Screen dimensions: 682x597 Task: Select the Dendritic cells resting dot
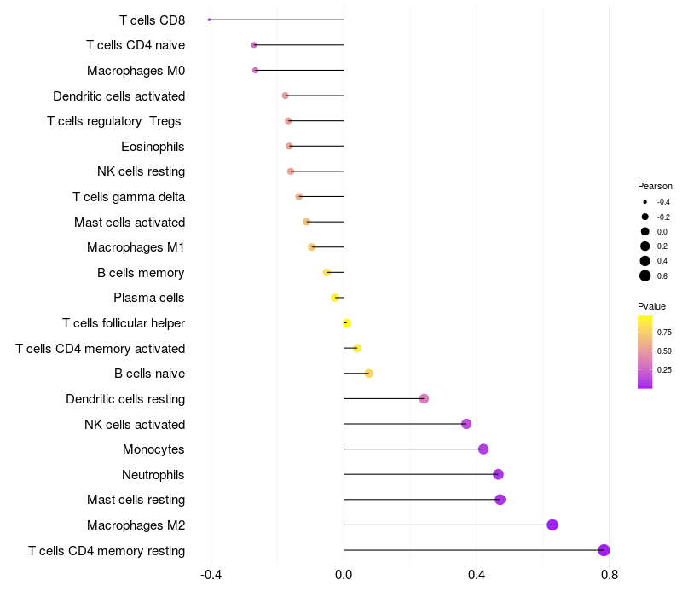tap(424, 398)
